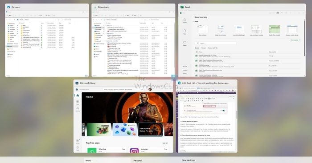Viewport: 312px width, 163px height.
Task: Select the Home icon in Microsoft Store's sidebar
Action: point(78,95)
